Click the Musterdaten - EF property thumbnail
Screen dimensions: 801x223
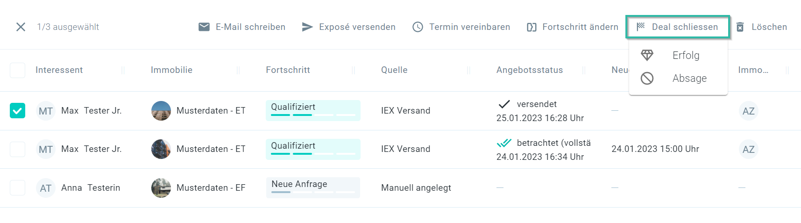(161, 188)
